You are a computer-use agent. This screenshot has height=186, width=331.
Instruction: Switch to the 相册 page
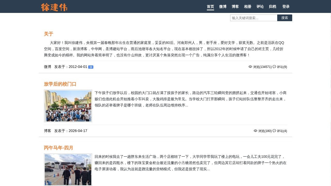tap(247, 7)
